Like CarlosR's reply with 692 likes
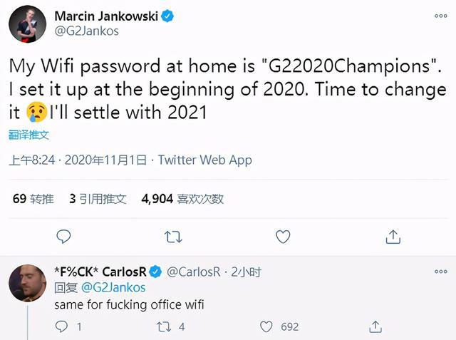 pos(266,326)
